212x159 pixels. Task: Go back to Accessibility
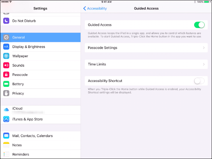[95, 8]
